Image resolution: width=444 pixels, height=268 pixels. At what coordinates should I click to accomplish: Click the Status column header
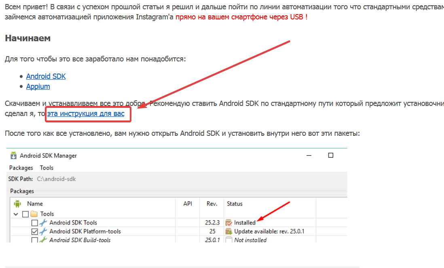235,204
